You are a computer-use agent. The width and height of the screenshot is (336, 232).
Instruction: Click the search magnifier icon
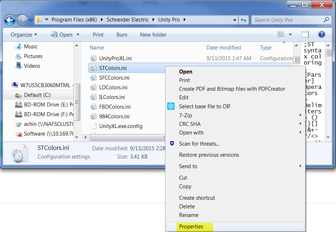(326, 20)
